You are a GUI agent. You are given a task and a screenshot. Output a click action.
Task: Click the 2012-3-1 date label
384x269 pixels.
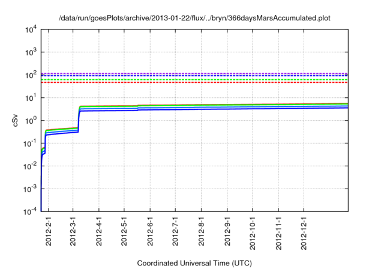[x=73, y=231]
